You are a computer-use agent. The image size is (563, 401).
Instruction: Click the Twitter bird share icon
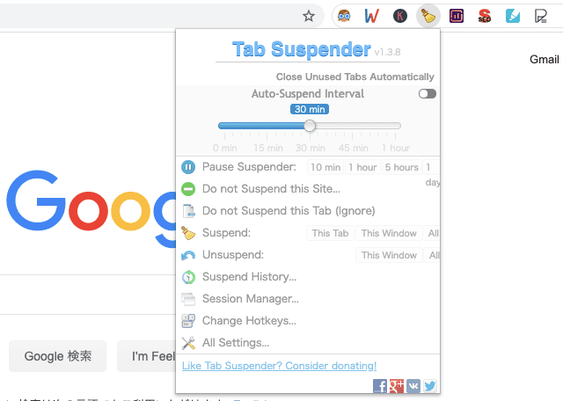(x=430, y=386)
